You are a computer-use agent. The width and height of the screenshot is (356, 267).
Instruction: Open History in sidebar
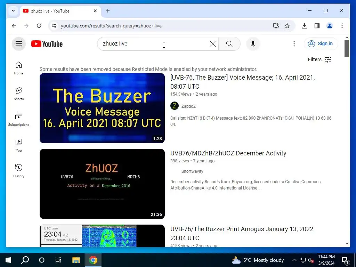click(x=19, y=171)
